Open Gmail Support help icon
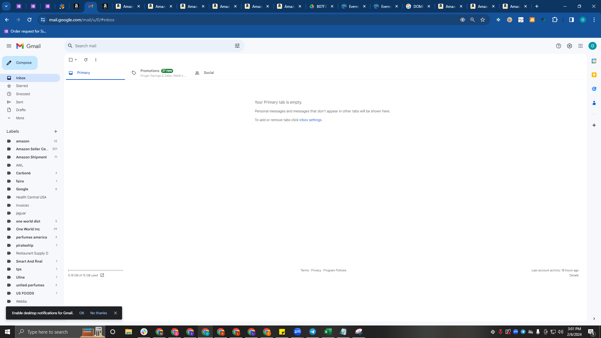The image size is (601, 338). pos(558,46)
